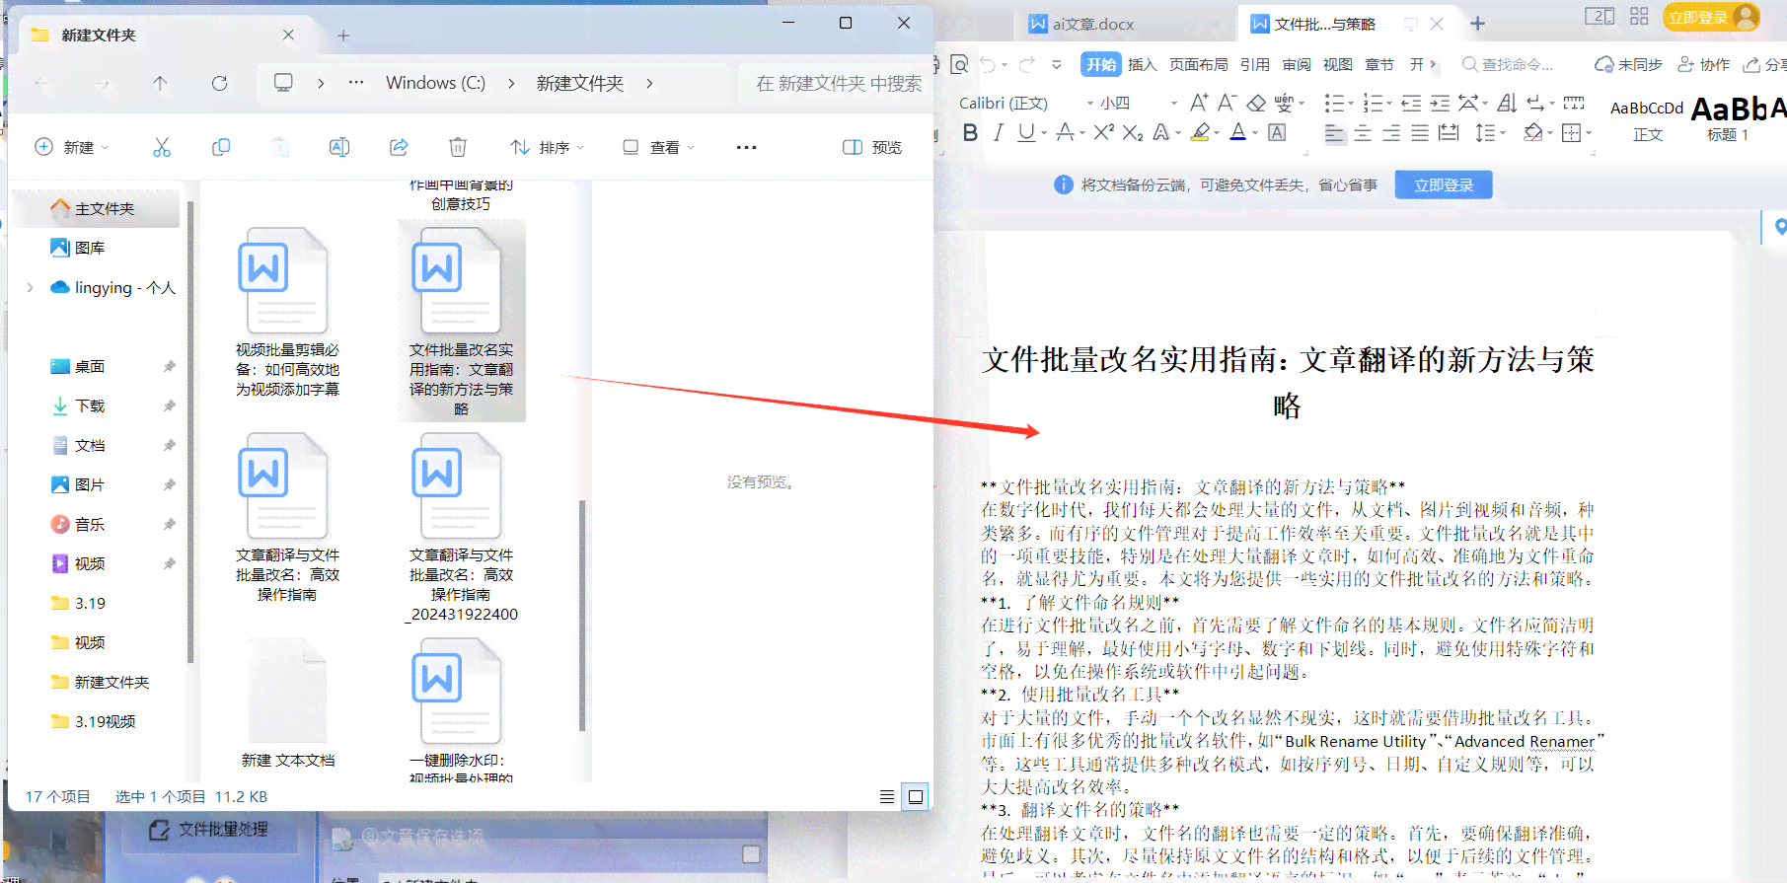
Task: Click the 未同步 sync status button
Action: click(x=1629, y=64)
